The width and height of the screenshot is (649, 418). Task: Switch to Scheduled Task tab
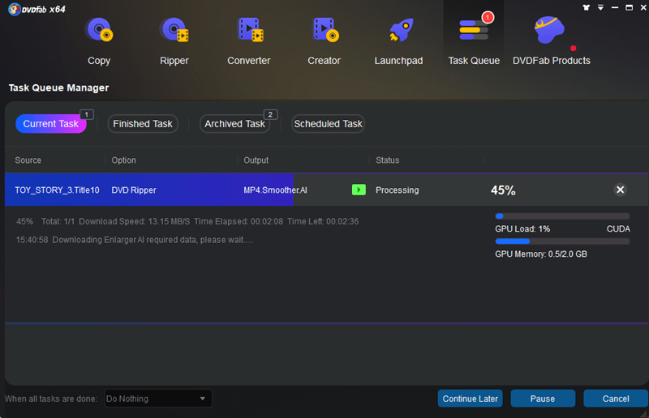click(x=328, y=124)
